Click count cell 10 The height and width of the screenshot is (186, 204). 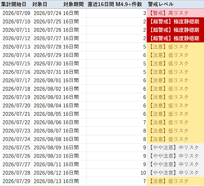click(117, 173)
